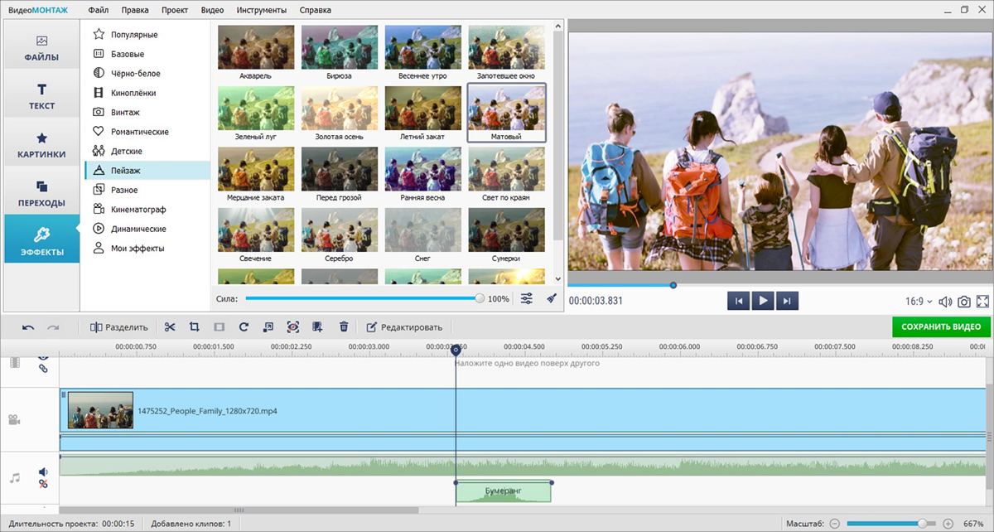This screenshot has height=532, width=994.
Task: Click the undo arrow icon
Action: click(x=28, y=327)
